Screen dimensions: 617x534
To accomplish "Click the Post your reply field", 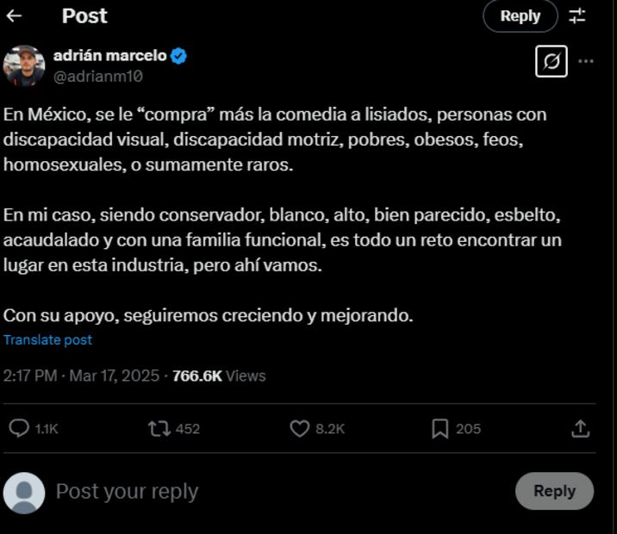I will click(259, 491).
